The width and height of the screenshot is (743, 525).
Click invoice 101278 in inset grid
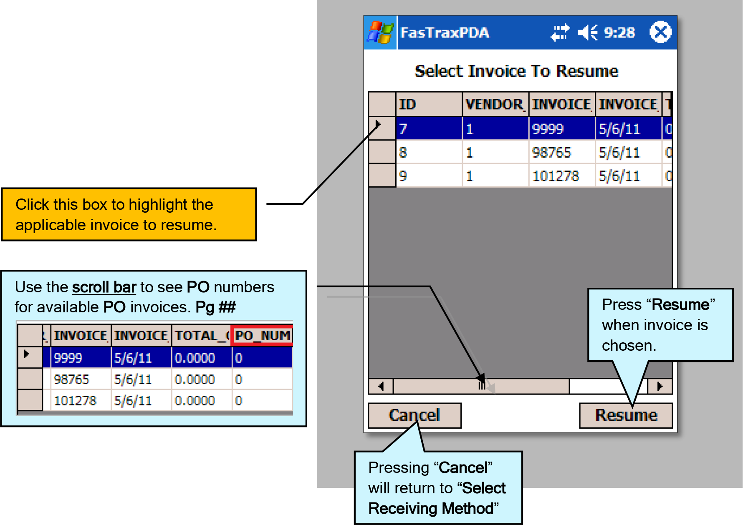coord(81,401)
